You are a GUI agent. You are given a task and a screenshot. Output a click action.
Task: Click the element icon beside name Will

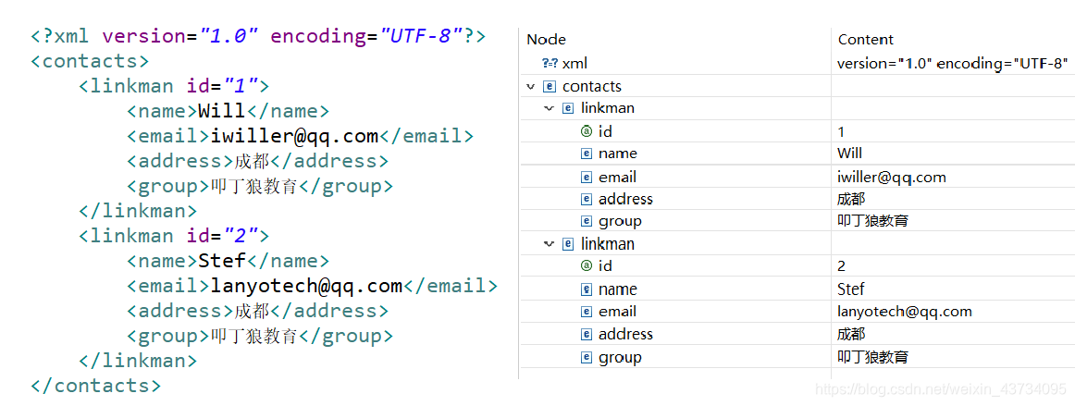tap(586, 154)
